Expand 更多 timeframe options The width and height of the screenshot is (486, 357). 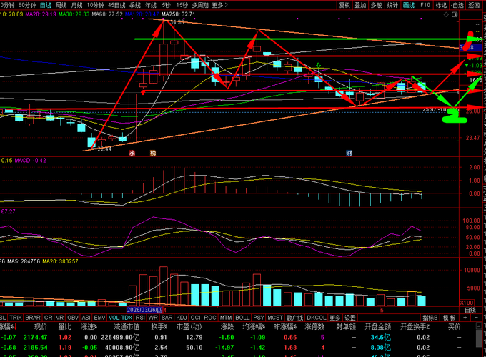[x=219, y=5]
